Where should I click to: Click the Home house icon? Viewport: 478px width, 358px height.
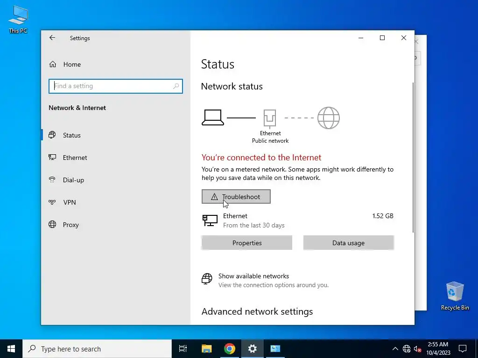point(52,64)
